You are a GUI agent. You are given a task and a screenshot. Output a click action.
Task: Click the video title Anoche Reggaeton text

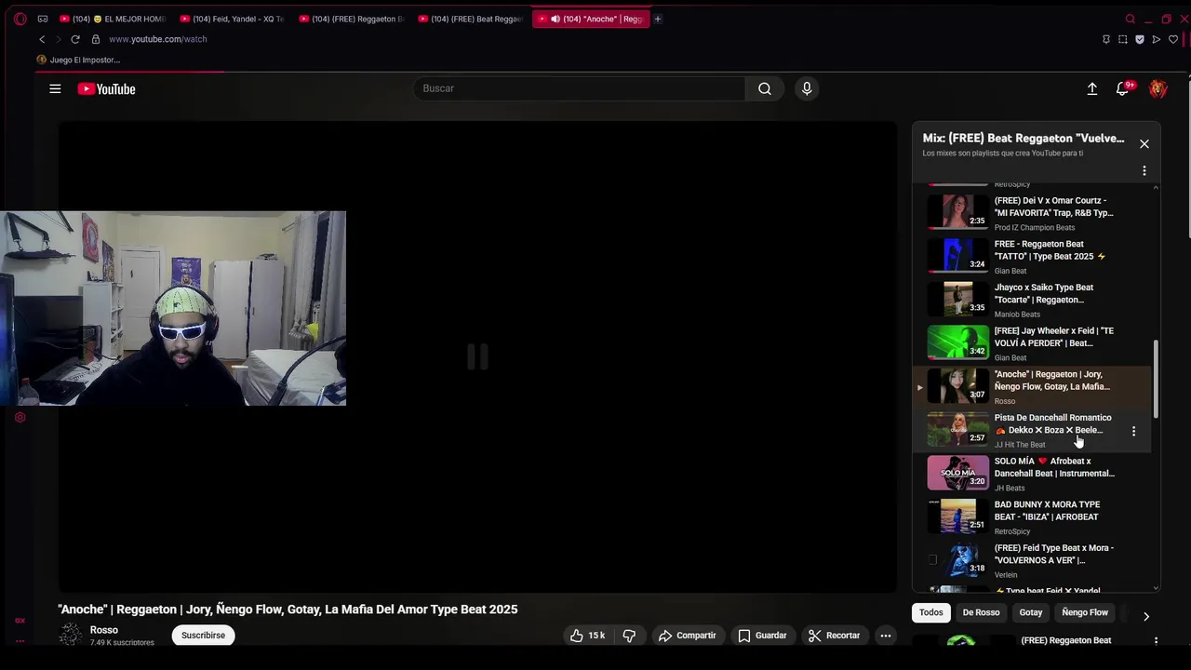pyautogui.click(x=288, y=610)
